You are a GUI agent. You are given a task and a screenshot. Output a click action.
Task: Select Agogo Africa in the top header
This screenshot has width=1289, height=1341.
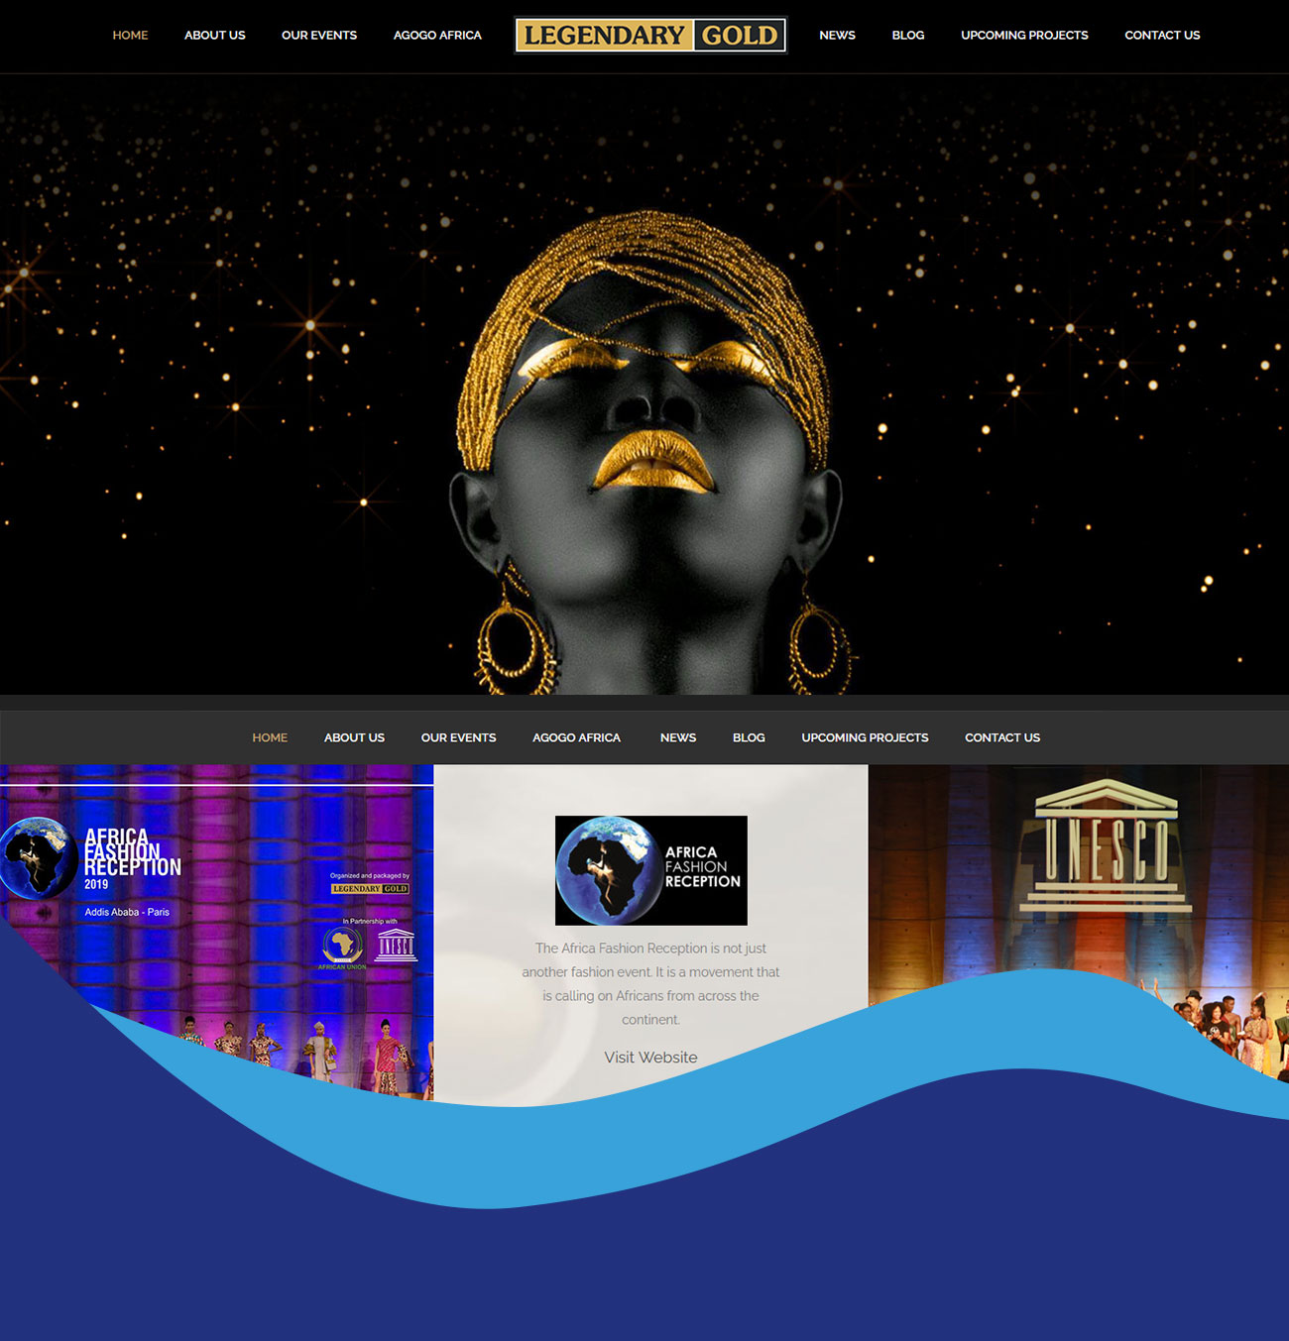click(x=437, y=36)
